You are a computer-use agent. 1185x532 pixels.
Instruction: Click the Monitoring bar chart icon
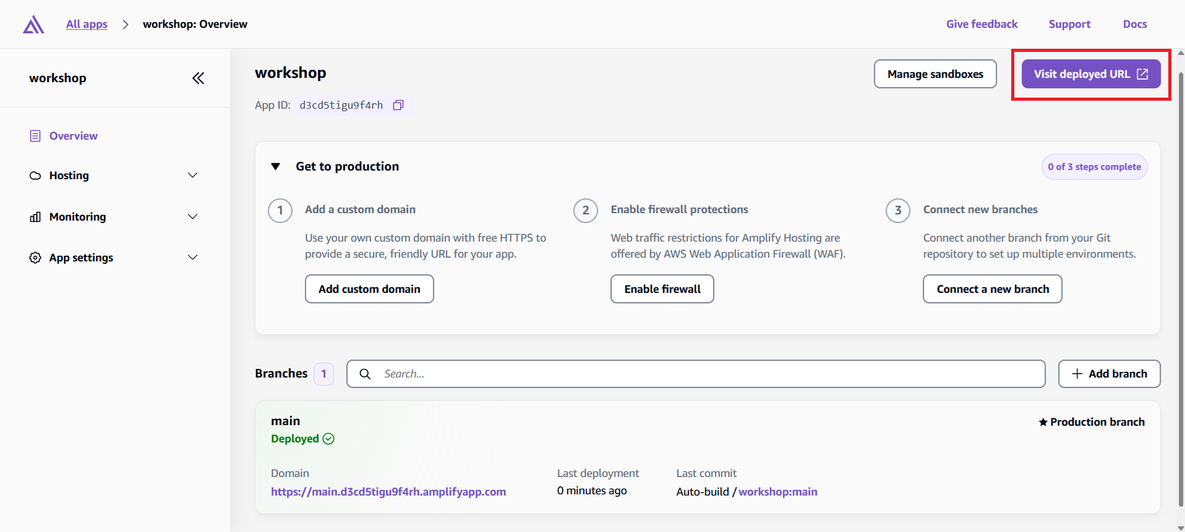pos(35,217)
